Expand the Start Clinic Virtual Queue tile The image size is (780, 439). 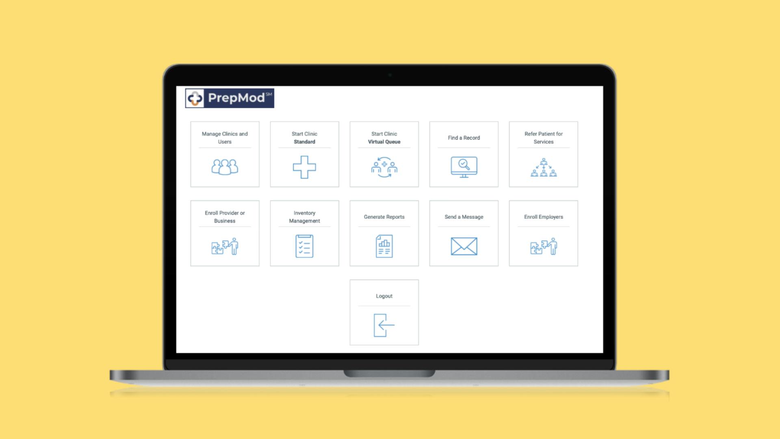pos(383,154)
